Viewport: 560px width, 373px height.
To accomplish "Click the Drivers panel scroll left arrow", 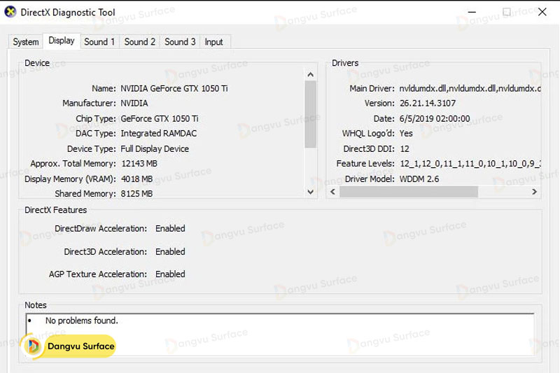I will (334, 192).
